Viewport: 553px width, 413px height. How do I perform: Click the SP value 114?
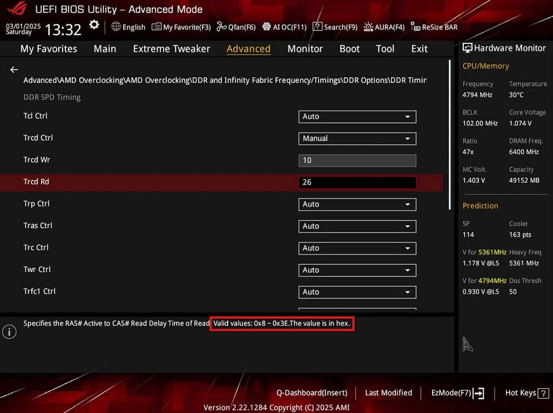click(468, 235)
